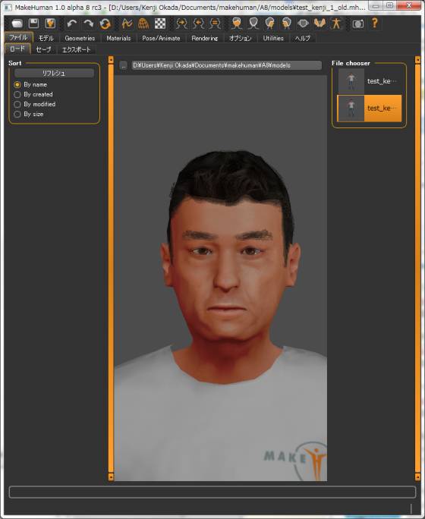Toggle the checkerboard background icon
Image resolution: width=425 pixels, height=519 pixels.
pos(160,24)
